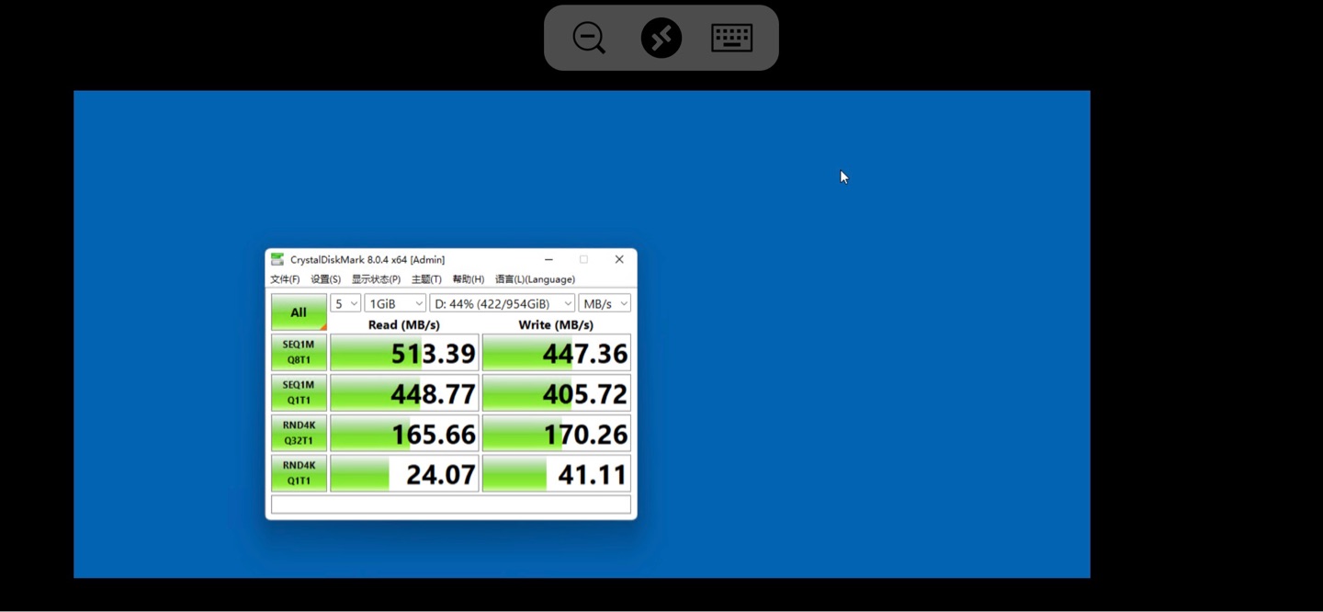
Task: Click the zoom out magnifier icon
Action: [589, 38]
